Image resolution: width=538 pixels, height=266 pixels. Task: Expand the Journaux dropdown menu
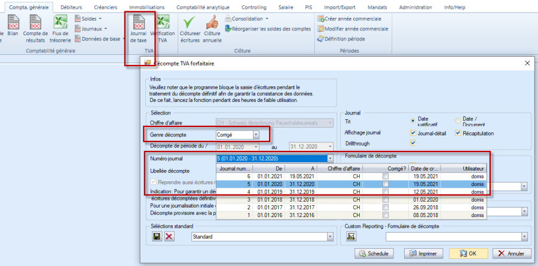click(x=91, y=29)
